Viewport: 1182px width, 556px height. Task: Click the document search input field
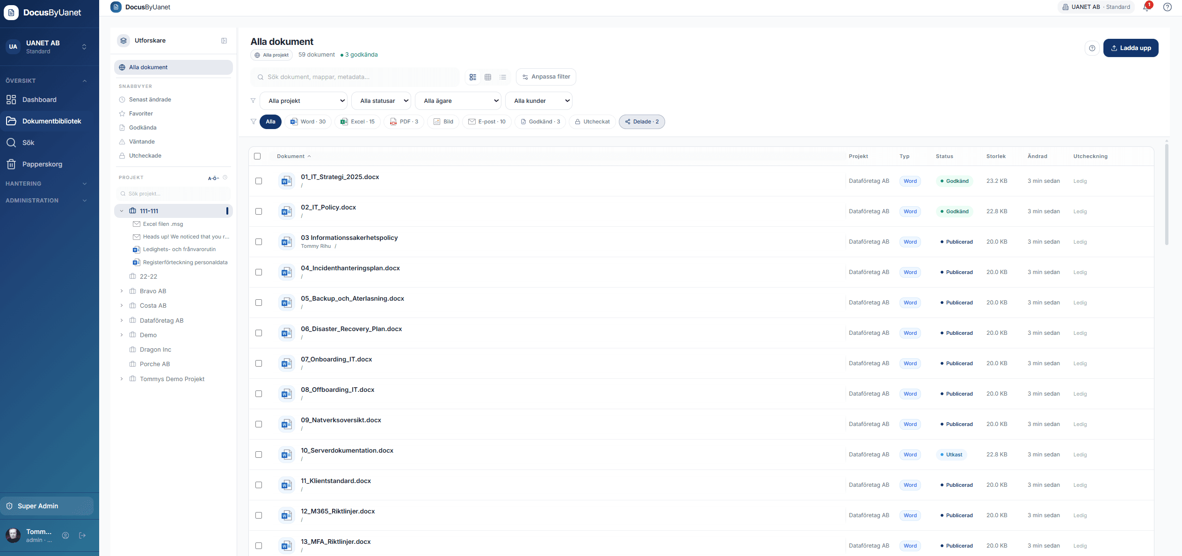click(x=355, y=77)
